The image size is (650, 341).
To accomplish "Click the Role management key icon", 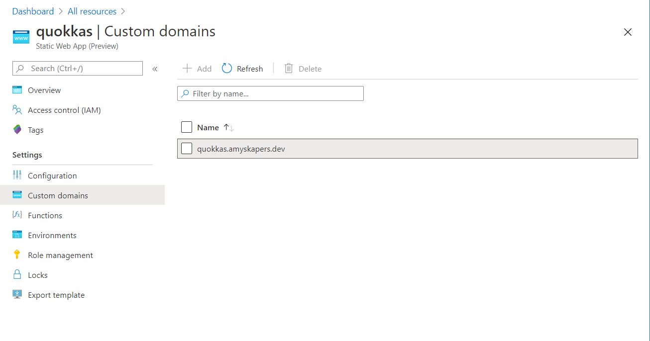I will click(x=17, y=255).
